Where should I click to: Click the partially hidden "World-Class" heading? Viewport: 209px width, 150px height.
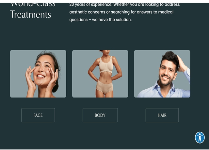click(x=33, y=5)
